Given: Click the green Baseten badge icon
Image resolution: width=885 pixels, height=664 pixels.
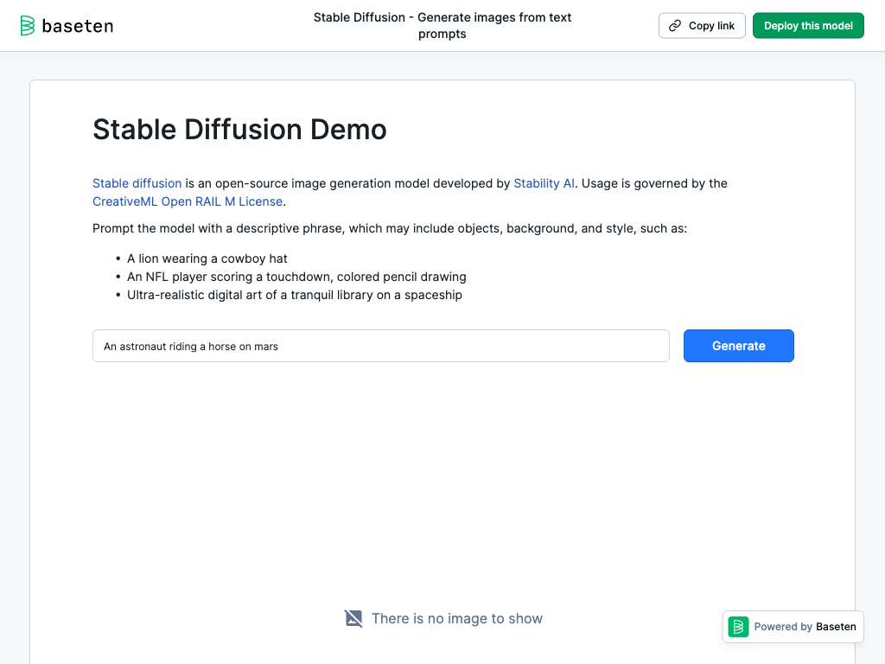Looking at the screenshot, I should pos(738,627).
